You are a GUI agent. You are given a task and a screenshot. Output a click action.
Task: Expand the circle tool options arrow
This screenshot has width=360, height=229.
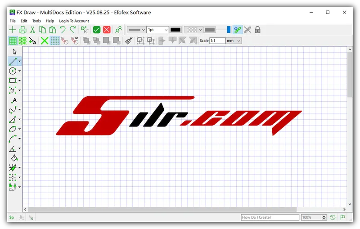point(19,71)
